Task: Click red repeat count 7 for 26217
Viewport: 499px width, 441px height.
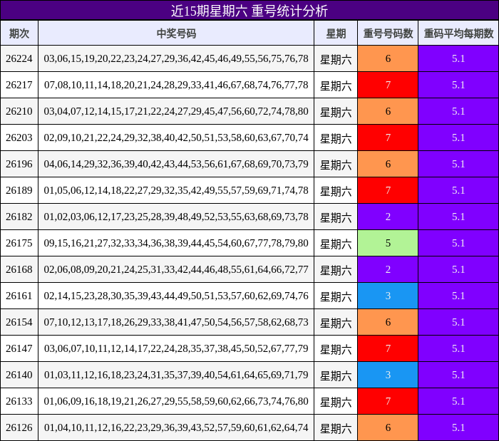Action: 388,85
